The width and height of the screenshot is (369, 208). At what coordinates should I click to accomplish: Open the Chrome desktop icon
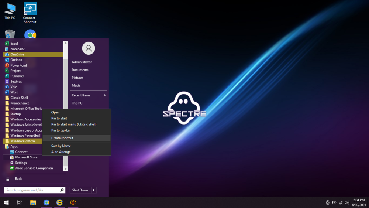pos(30,34)
